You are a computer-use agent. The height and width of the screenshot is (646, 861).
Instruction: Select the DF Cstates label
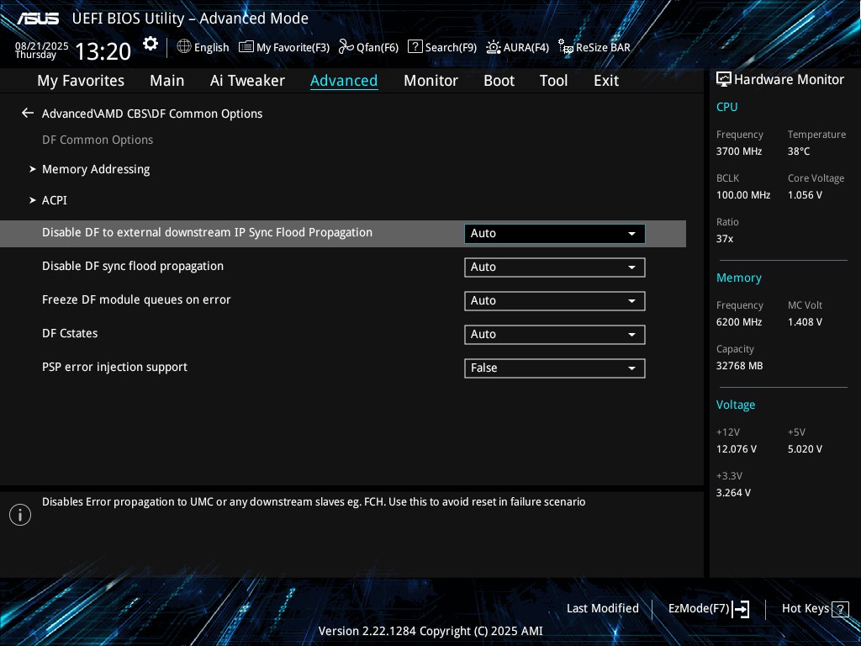click(70, 333)
